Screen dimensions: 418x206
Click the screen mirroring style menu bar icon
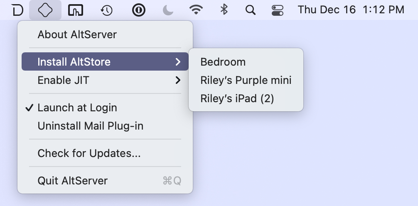tap(76, 10)
